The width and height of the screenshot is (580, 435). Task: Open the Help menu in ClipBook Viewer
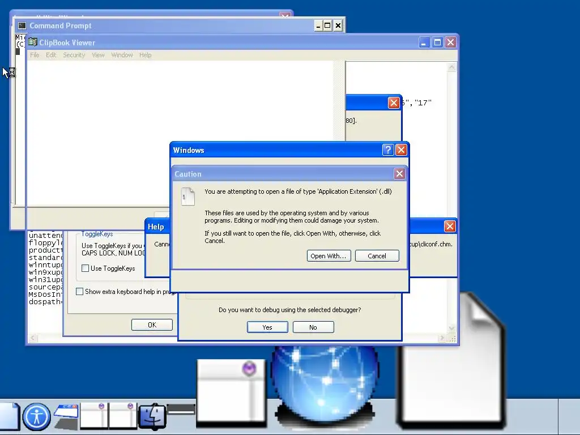(x=146, y=55)
